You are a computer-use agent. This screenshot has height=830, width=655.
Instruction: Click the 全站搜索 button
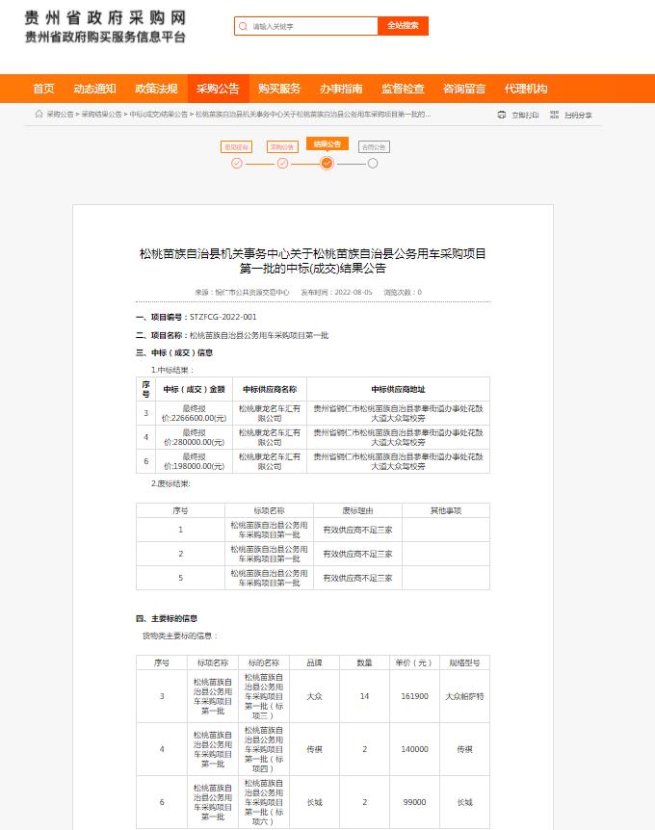[x=403, y=25]
